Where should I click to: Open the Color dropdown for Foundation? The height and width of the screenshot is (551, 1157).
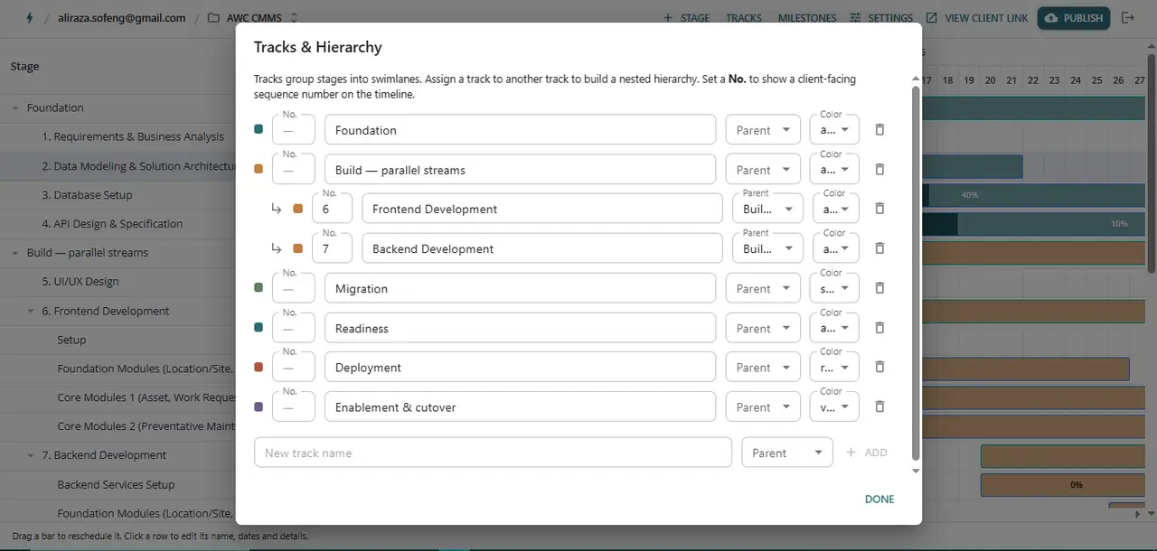point(834,130)
